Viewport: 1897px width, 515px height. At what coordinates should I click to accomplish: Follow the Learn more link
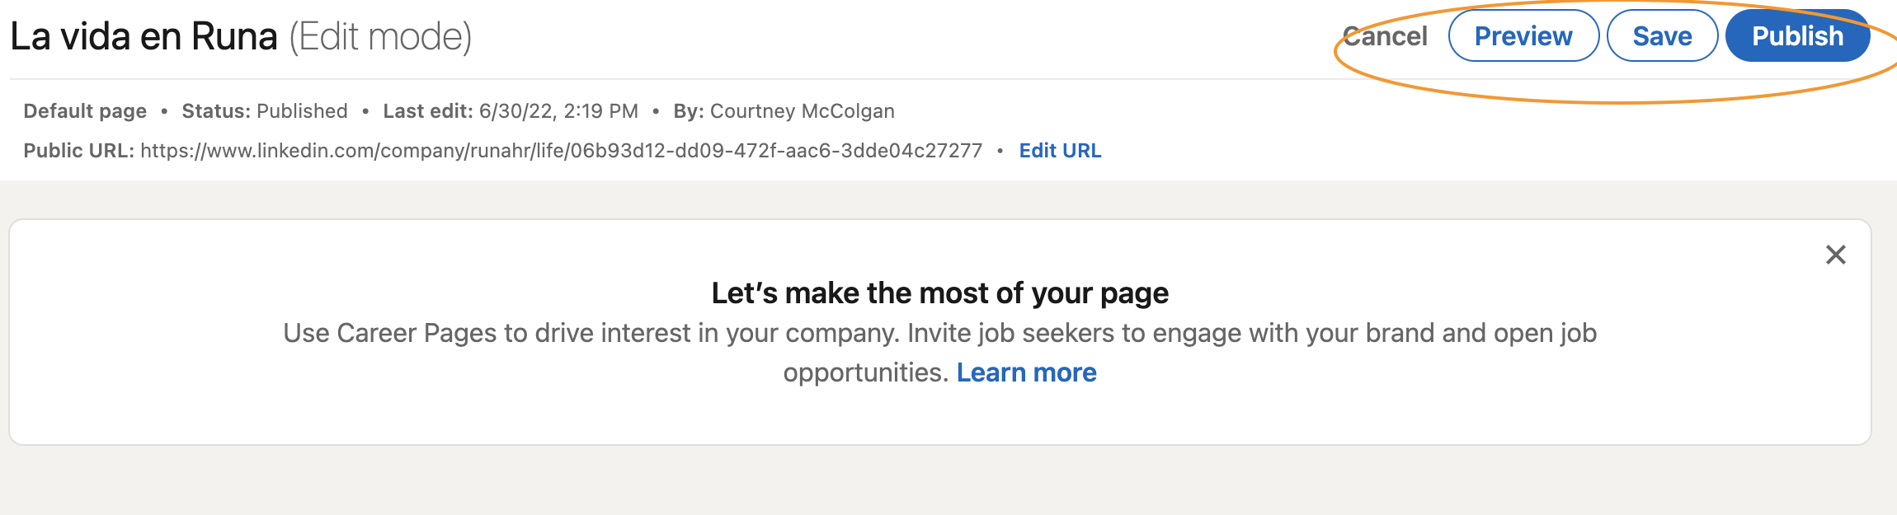1026,372
